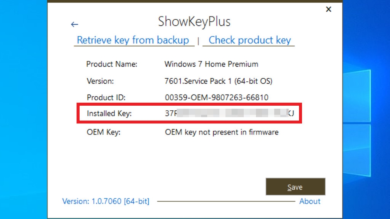Image resolution: width=390 pixels, height=219 pixels.
Task: Click the Product Name value text
Action: pyautogui.click(x=211, y=64)
